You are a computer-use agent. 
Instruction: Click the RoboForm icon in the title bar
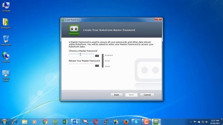[x=63, y=20]
